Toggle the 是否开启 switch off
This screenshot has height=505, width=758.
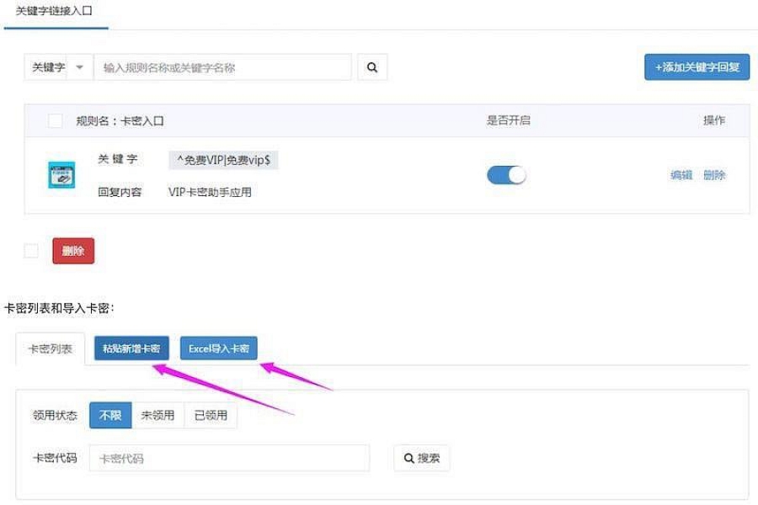pos(506,175)
